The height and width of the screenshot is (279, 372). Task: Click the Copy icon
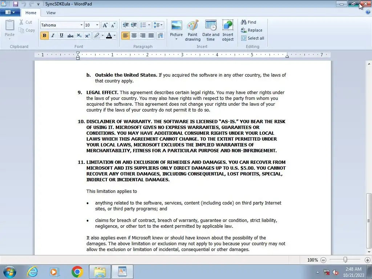click(x=21, y=30)
